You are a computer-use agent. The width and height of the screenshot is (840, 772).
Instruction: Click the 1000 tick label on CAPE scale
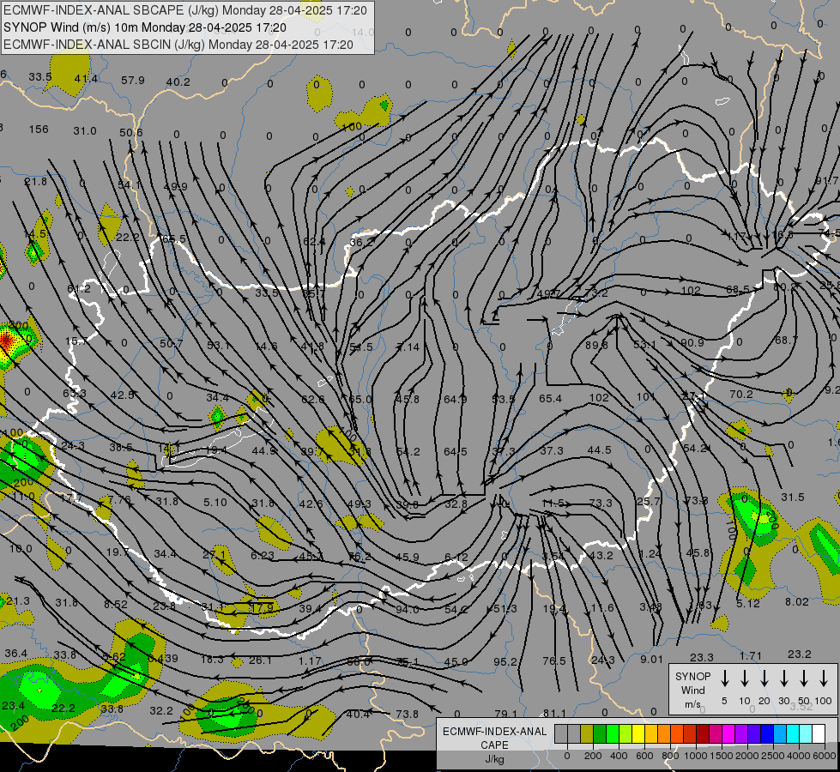[695, 756]
